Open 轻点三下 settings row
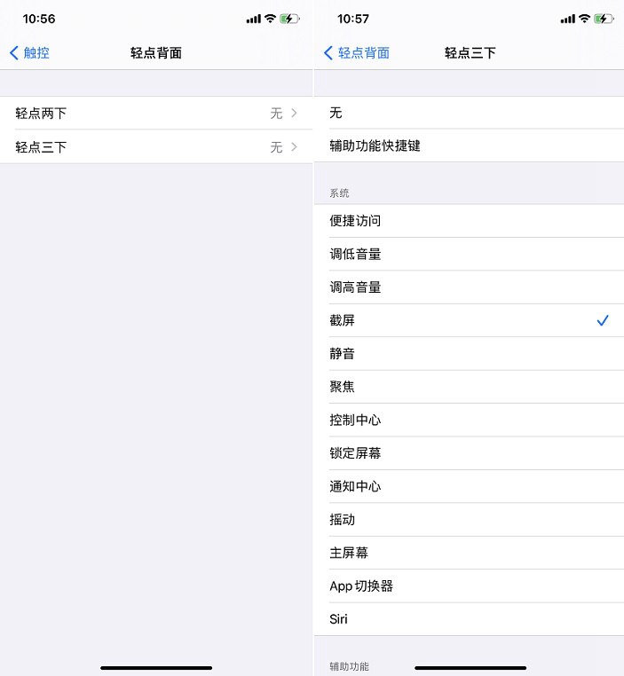The width and height of the screenshot is (624, 676). coord(155,147)
